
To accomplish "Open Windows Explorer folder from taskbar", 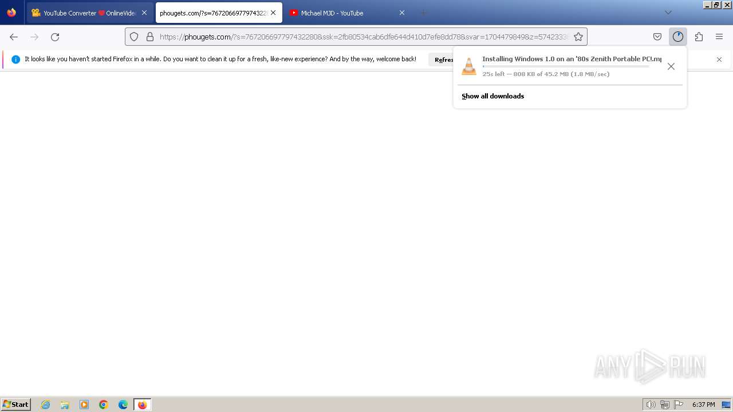I will point(65,405).
